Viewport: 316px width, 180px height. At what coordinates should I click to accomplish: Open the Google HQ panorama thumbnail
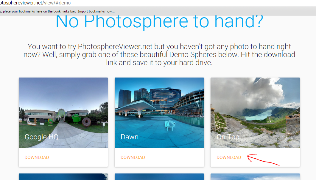63,113
